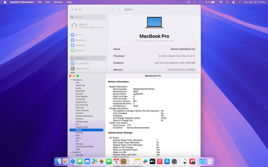Open Notes from the Dock
The height and width of the screenshot is (167, 268).
(x=138, y=161)
